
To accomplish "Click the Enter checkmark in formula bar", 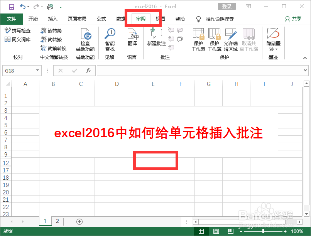I will tap(74, 71).
